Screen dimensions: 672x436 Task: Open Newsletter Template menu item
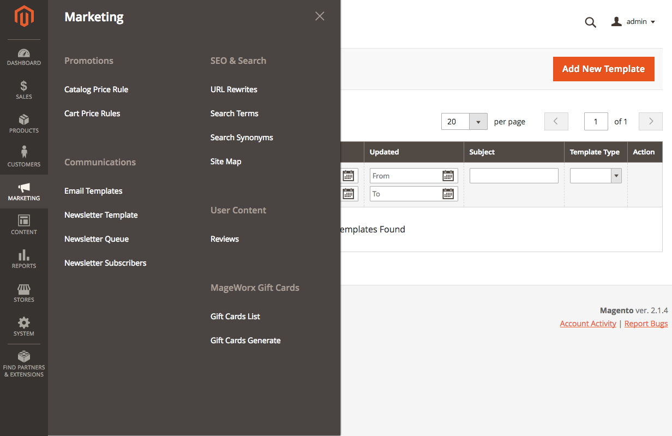pos(101,215)
